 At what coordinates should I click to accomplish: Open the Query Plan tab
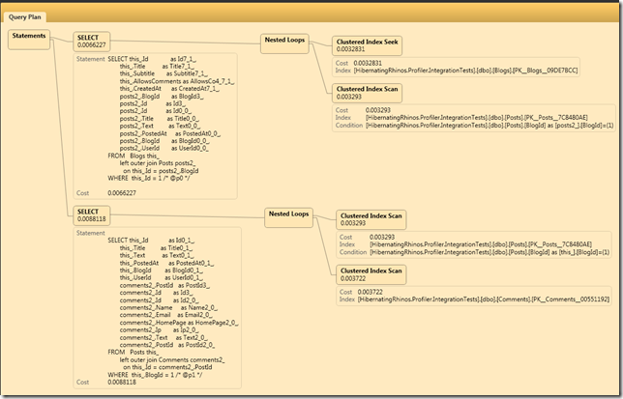click(x=24, y=17)
